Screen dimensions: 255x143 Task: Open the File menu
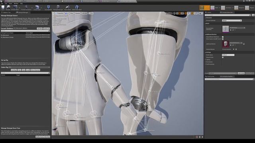point(2,4)
